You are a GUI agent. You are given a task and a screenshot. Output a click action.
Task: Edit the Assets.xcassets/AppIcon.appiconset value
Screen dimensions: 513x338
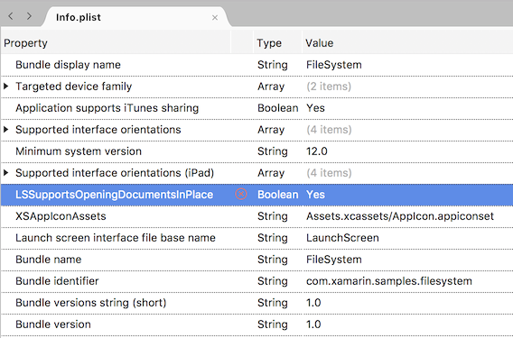pyautogui.click(x=400, y=216)
